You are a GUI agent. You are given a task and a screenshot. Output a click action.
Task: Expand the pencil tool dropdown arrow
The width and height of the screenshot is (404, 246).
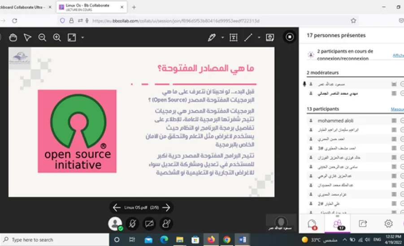coord(222,38)
